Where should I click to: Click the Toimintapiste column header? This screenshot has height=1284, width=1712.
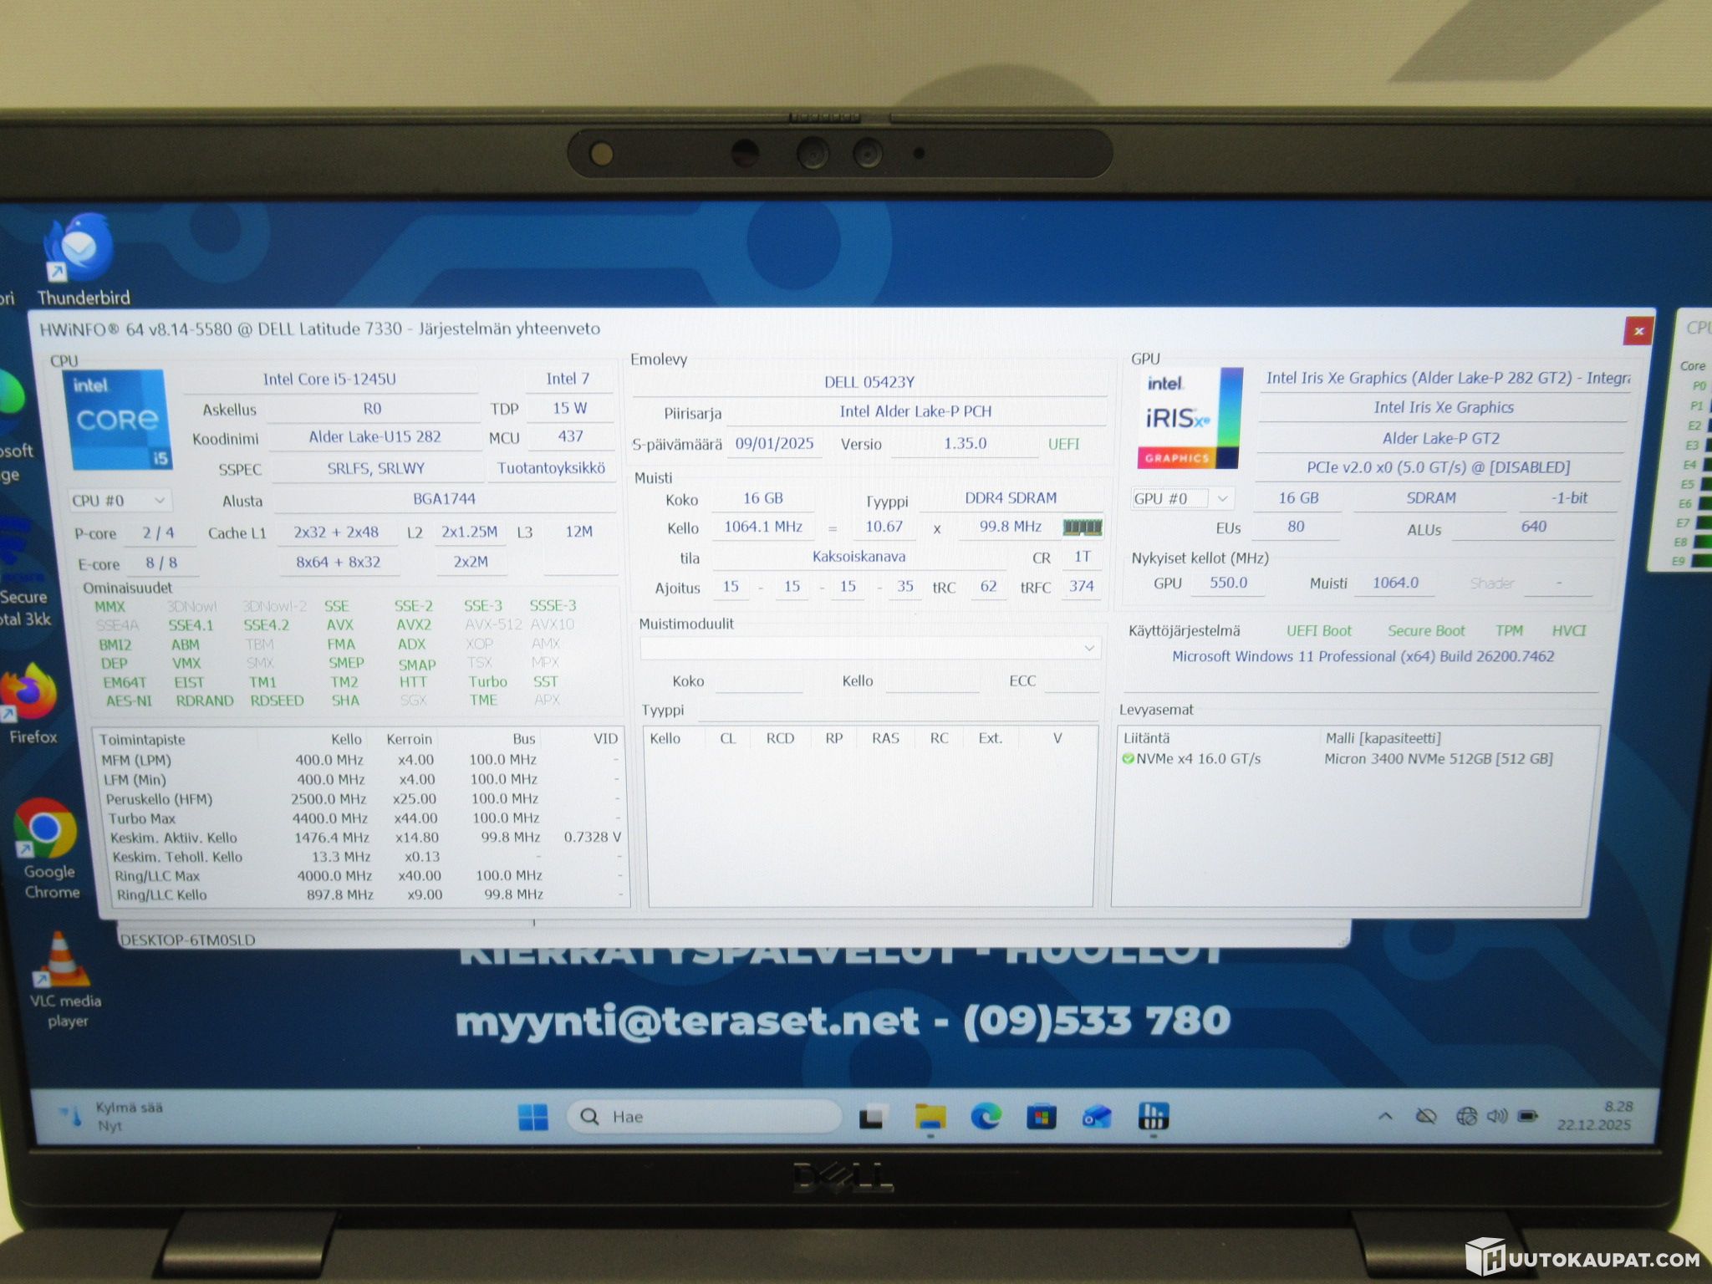142,740
